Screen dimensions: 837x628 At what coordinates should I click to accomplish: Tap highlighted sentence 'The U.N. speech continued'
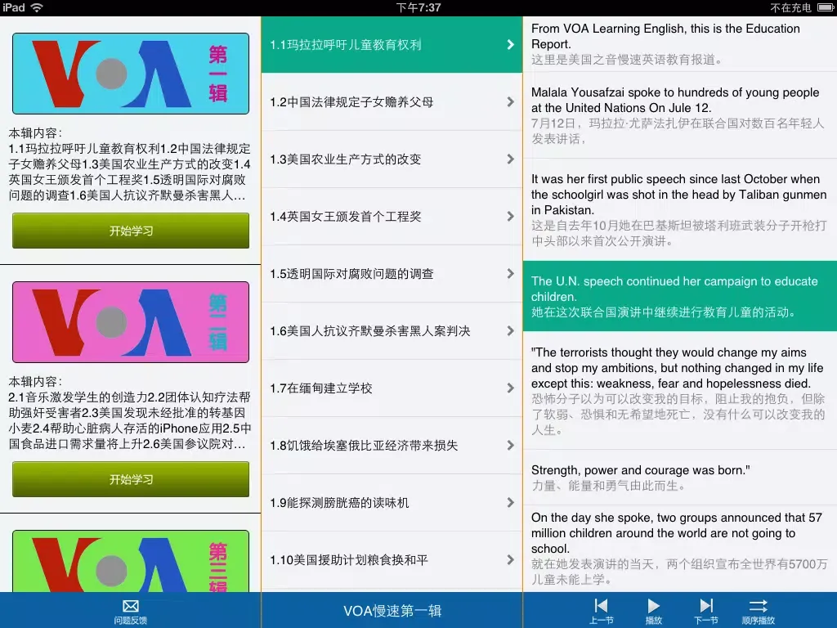[679, 296]
